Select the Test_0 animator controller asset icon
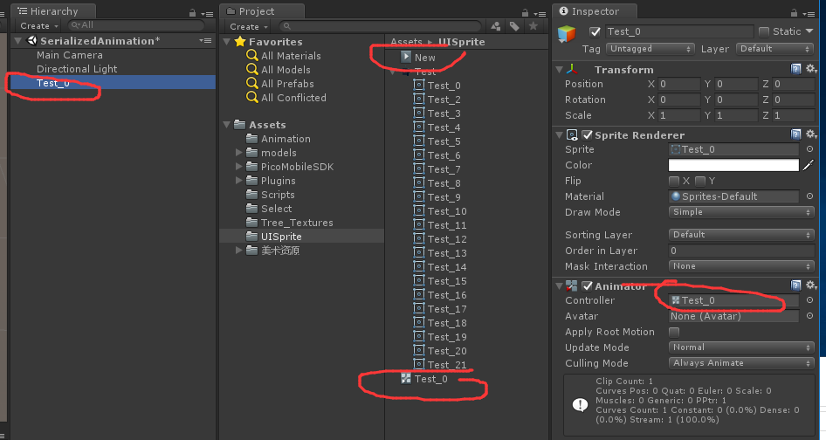This screenshot has height=440, width=826. click(406, 378)
